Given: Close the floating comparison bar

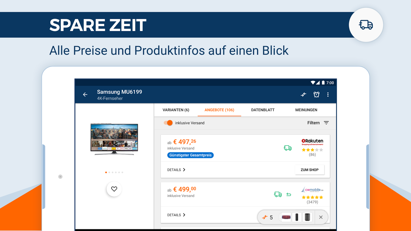Looking at the screenshot, I should pyautogui.click(x=321, y=217).
